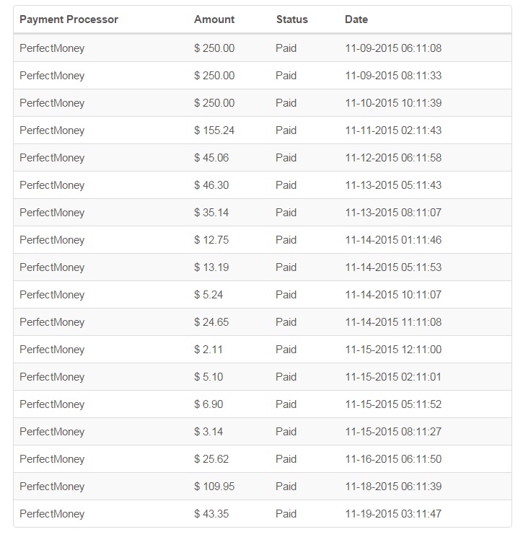Click the date 11-14-2015 11:11:08
Viewport: 523px width, 537px height.
[393, 322]
